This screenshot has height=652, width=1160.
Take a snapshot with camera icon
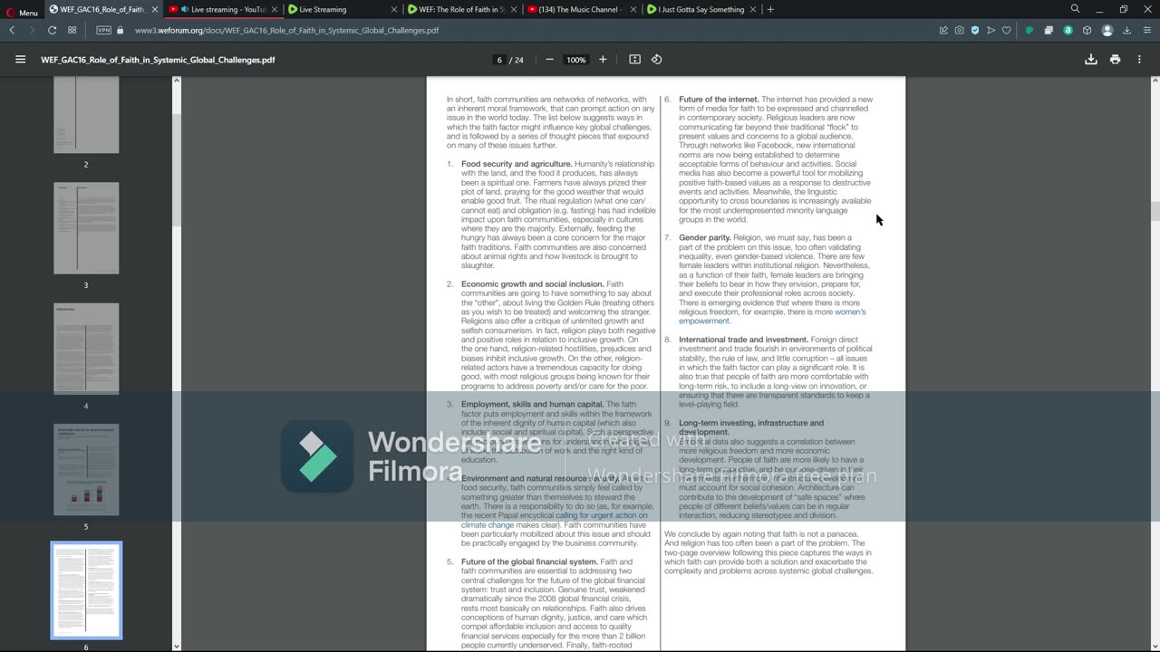959,30
